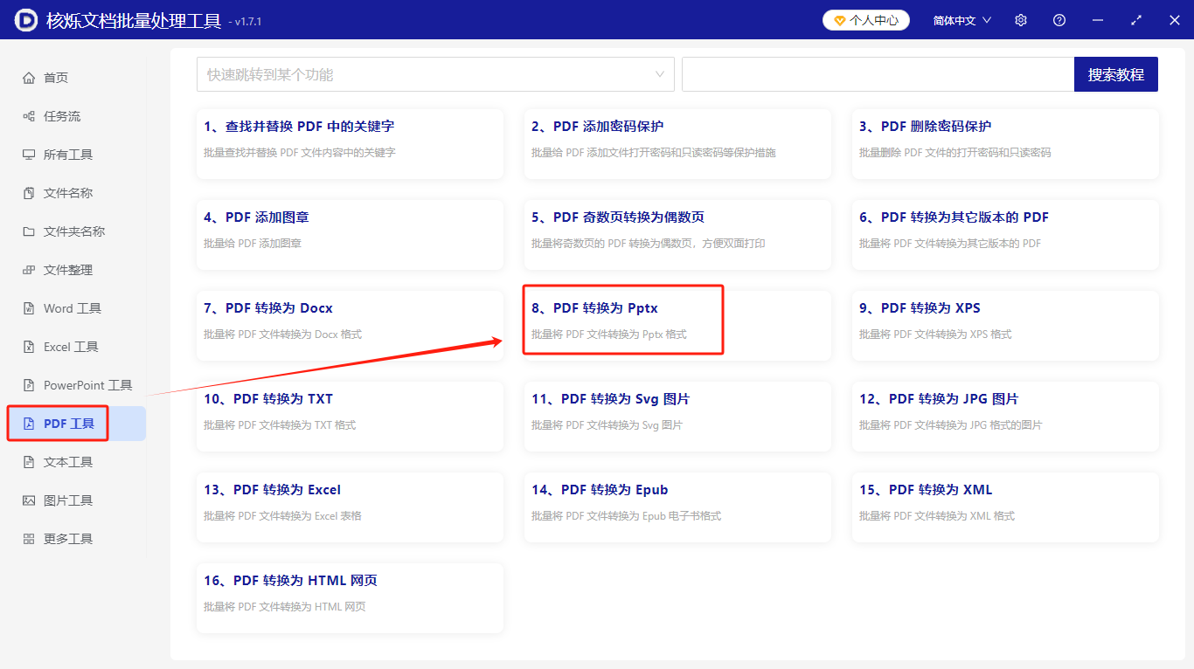Click the PDF document icon in sidebar
The image size is (1194, 669).
point(29,424)
